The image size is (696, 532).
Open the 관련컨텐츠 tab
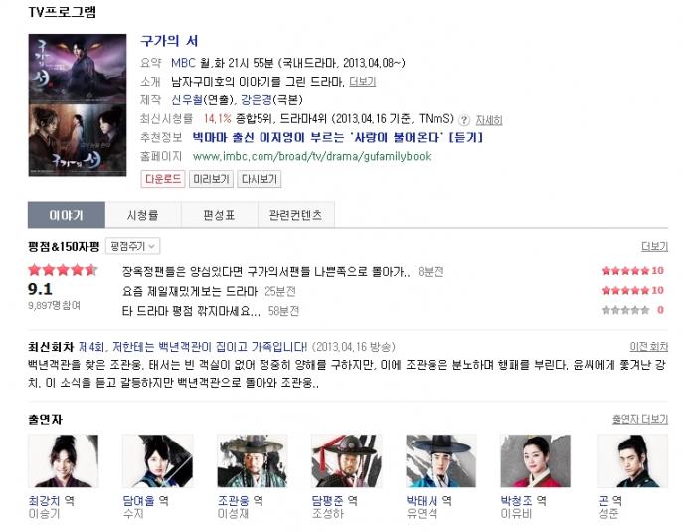pyautogui.click(x=295, y=215)
